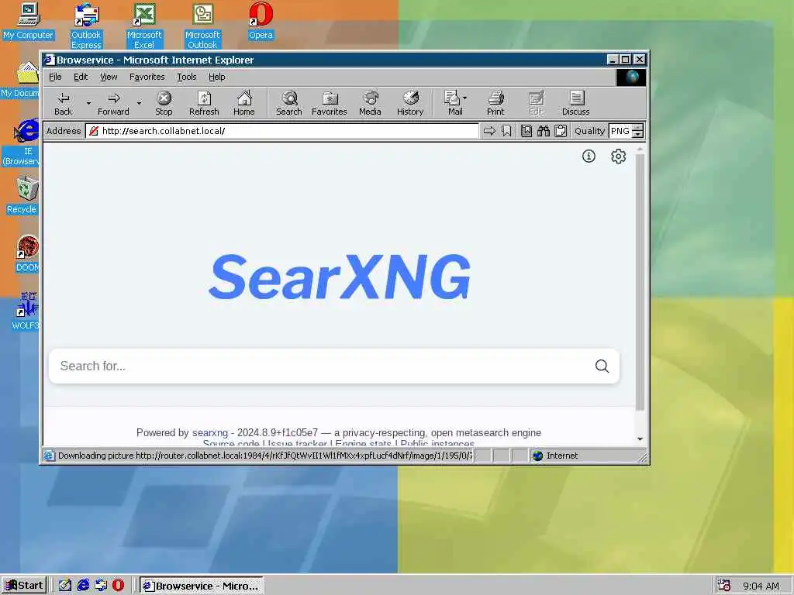Stop loading the page
This screenshot has height=595, width=794.
164,103
